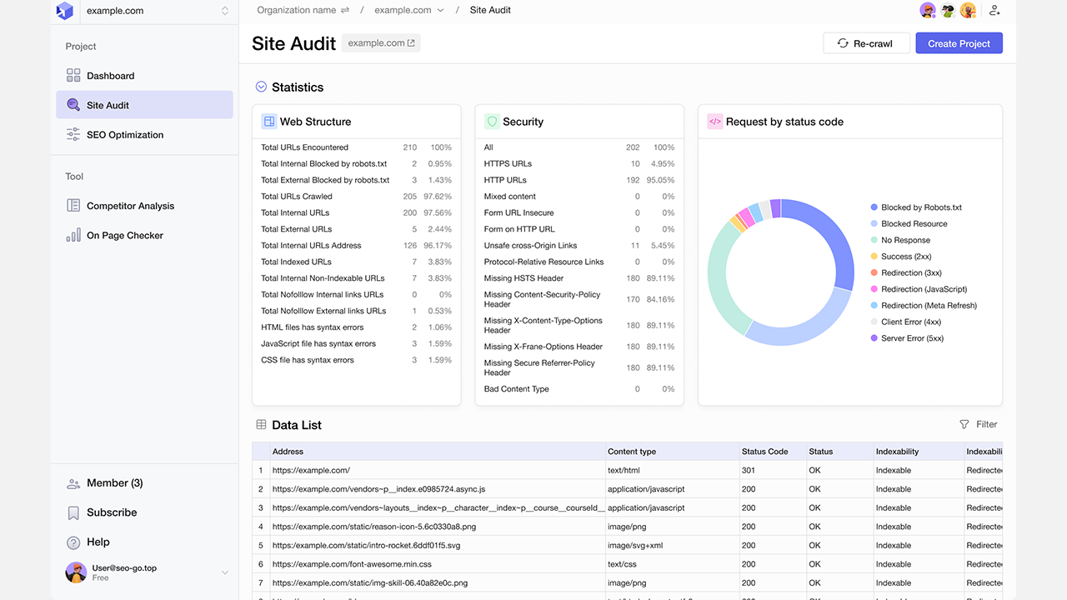Click the Subscribe bookmark icon
This screenshot has height=600, width=1067.
tap(73, 512)
